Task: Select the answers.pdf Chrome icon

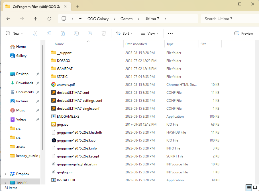Action: [x=53, y=84]
